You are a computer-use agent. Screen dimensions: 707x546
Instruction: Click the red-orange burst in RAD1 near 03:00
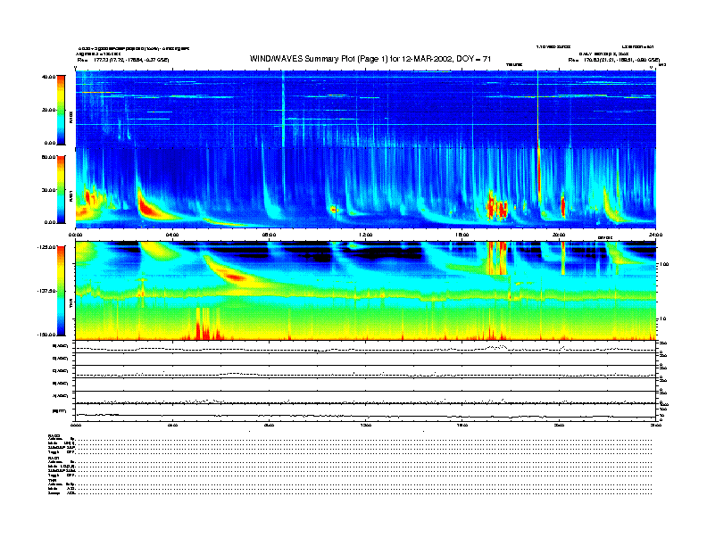pyautogui.click(x=146, y=205)
